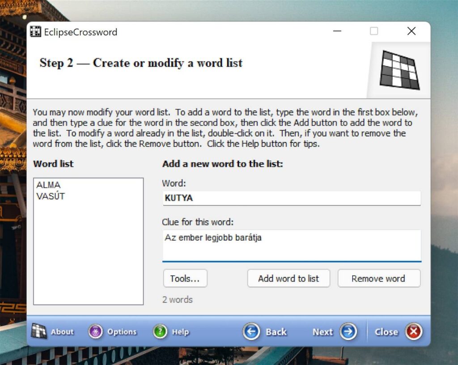
Task: Select ALMA in the word list
Action: (x=48, y=185)
